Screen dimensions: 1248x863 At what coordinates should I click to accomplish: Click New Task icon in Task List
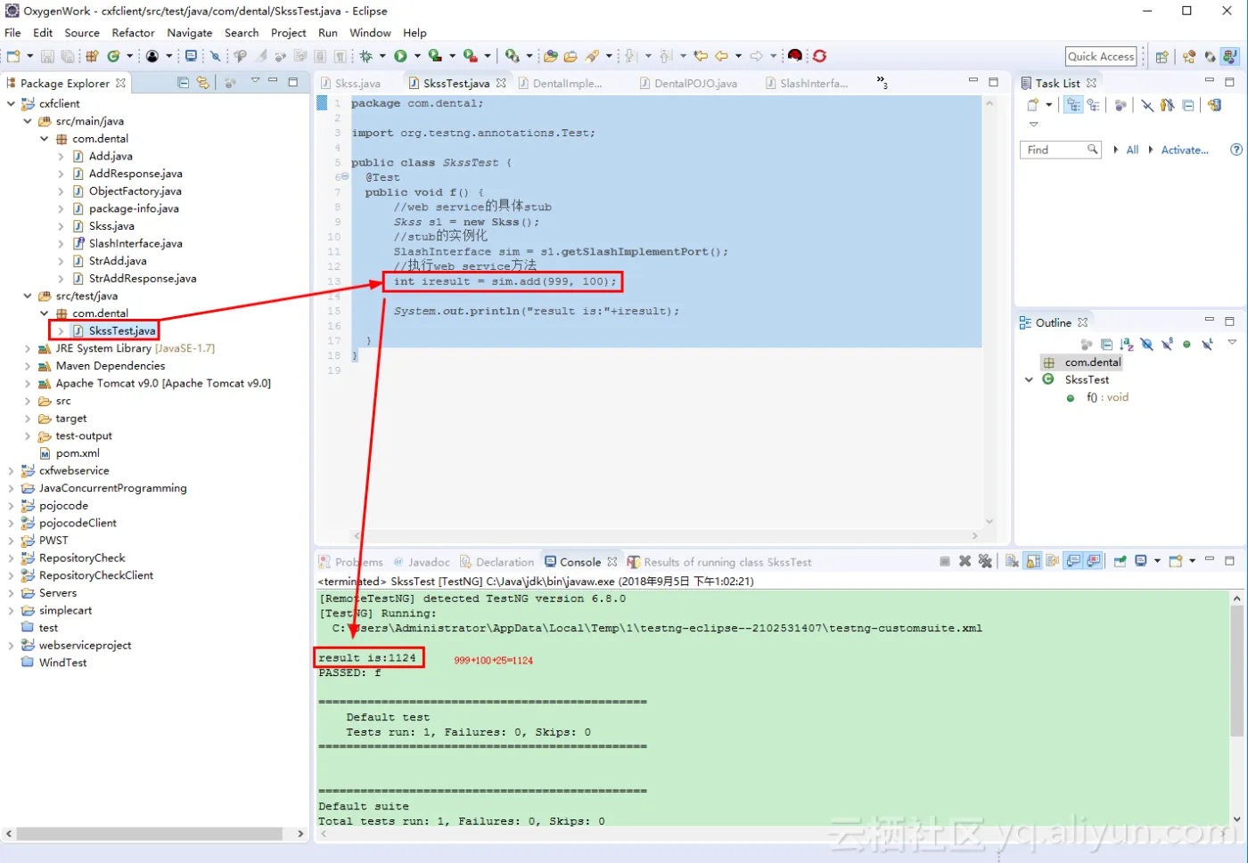point(1032,104)
